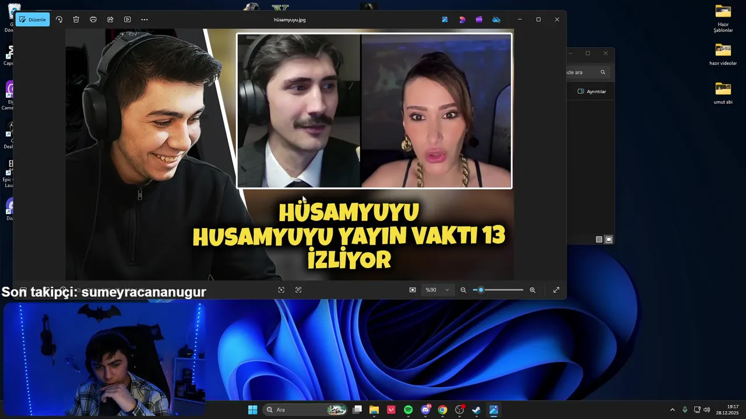746x419 pixels.
Task: Open the Valorant taskbar icon
Action: [x=391, y=410]
